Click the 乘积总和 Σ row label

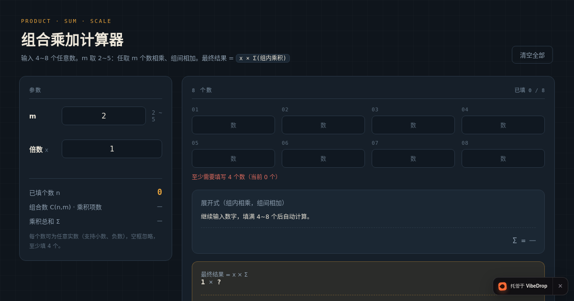click(x=44, y=222)
